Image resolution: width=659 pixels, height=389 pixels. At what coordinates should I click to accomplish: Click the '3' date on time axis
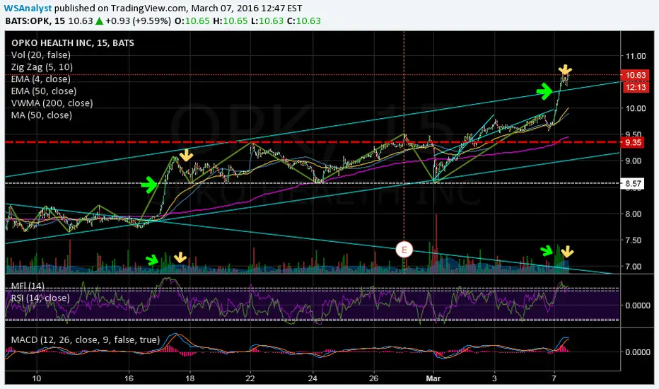click(x=494, y=378)
